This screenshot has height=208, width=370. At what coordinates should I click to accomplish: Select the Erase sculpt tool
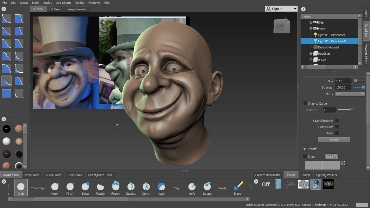pos(238,188)
